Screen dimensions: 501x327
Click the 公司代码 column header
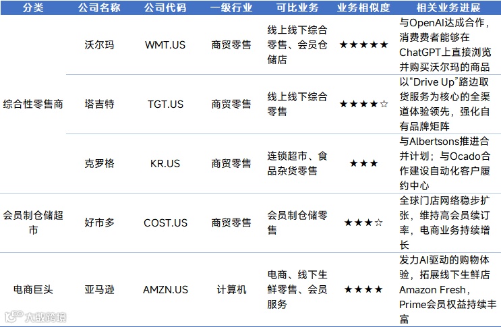[165, 7]
